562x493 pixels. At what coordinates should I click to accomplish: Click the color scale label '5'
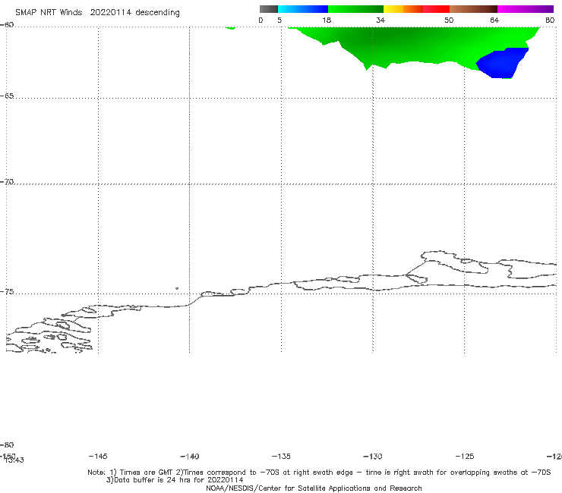(279, 20)
